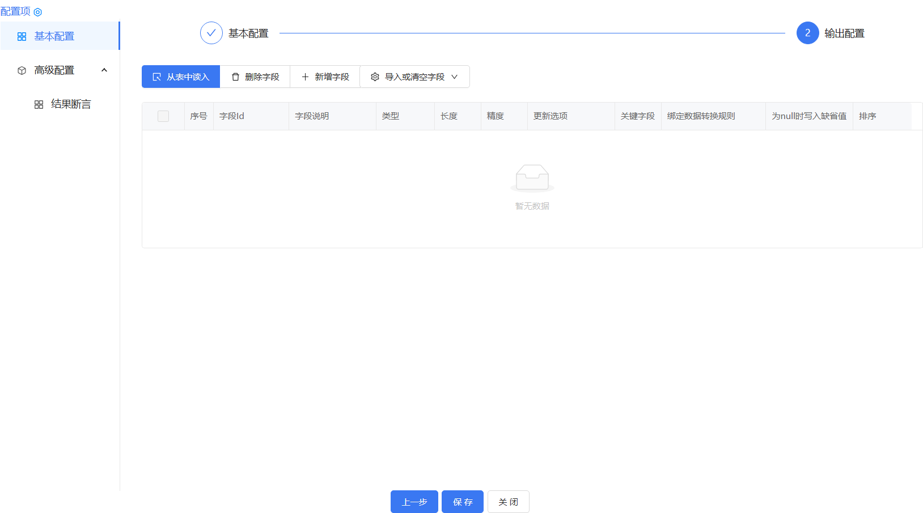Click the 关闭 button
The width and height of the screenshot is (923, 513).
508,501
